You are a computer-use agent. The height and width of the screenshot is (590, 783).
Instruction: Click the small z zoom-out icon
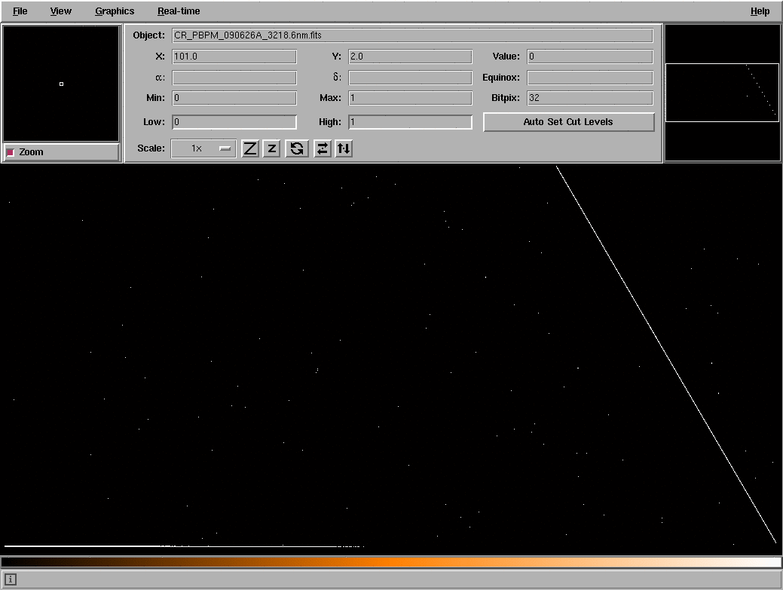[272, 148]
